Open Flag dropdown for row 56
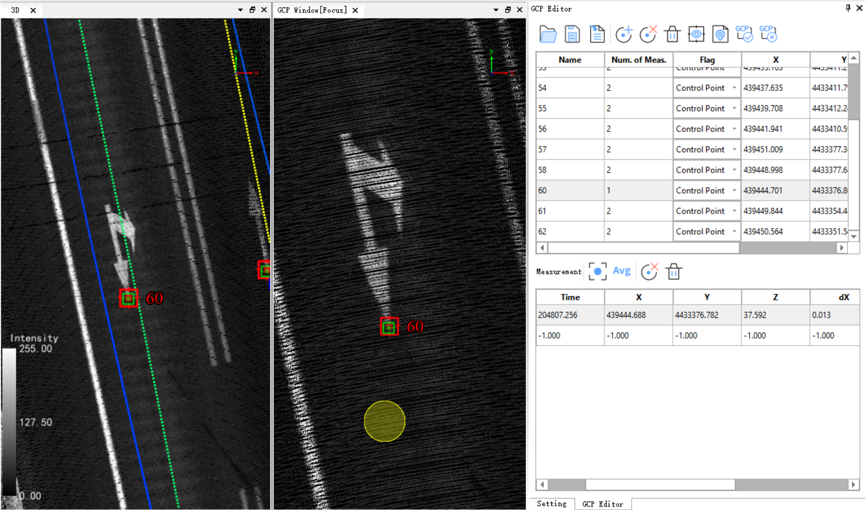This screenshot has width=865, height=510. coord(734,129)
